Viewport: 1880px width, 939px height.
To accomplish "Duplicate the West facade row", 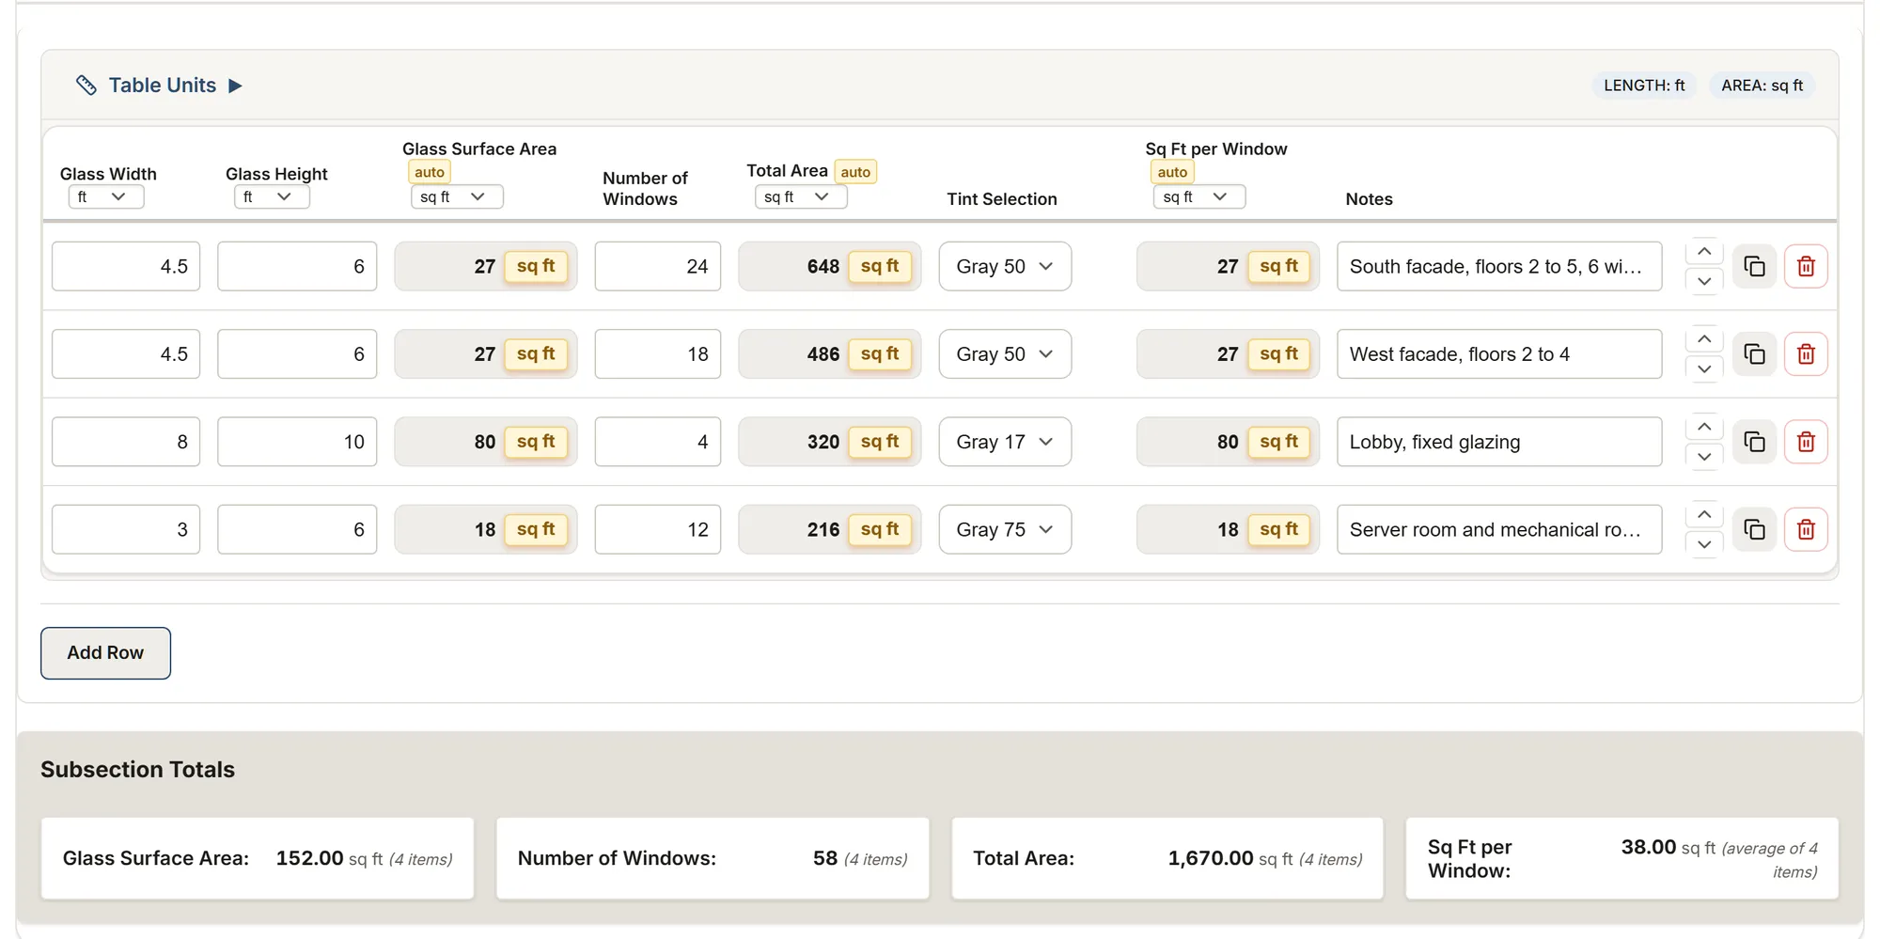I will [x=1754, y=354].
